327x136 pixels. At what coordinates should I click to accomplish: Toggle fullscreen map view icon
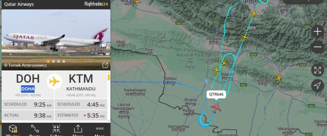point(317,70)
